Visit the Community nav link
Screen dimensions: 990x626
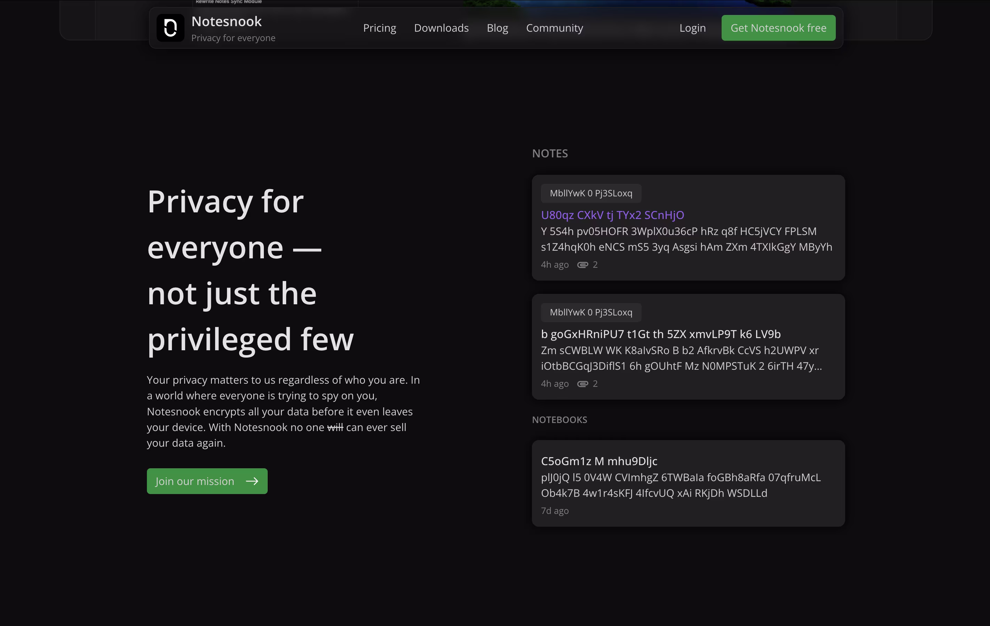coord(554,28)
